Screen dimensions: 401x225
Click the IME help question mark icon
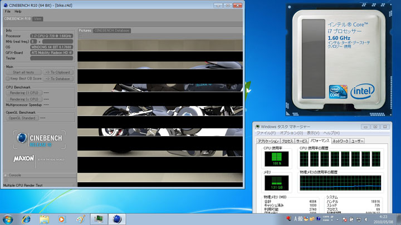tap(319, 219)
